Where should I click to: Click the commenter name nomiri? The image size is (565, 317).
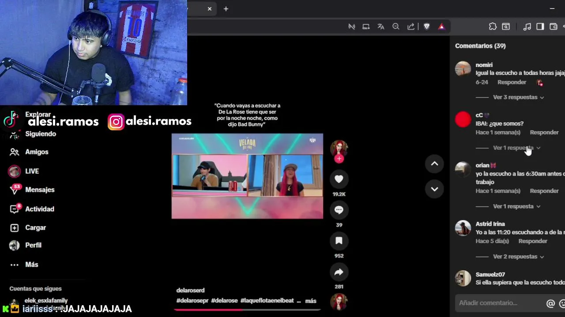[x=484, y=65]
